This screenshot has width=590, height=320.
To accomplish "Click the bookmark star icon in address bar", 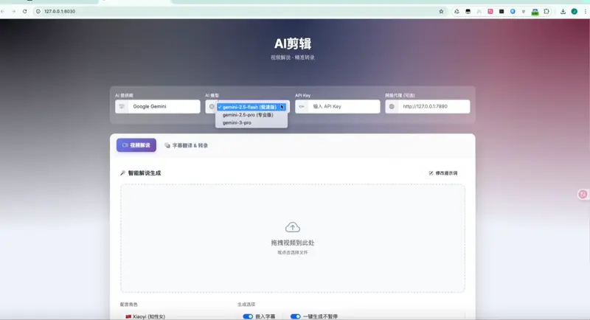I will (441, 12).
